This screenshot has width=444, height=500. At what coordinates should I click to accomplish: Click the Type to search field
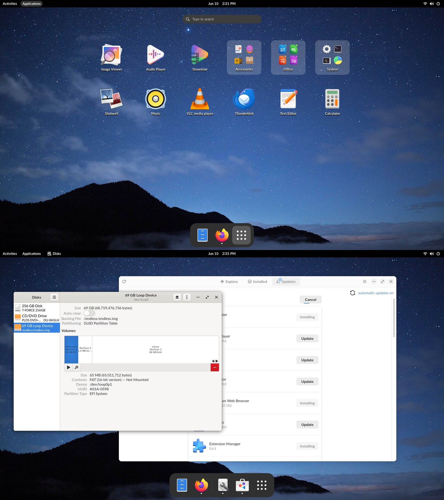tap(222, 19)
